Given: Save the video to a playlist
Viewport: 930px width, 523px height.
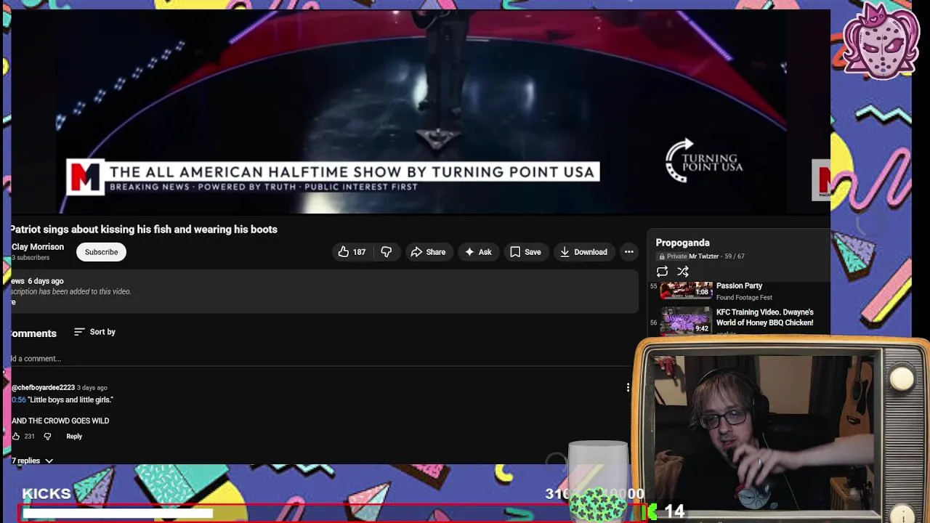Looking at the screenshot, I should tap(525, 252).
